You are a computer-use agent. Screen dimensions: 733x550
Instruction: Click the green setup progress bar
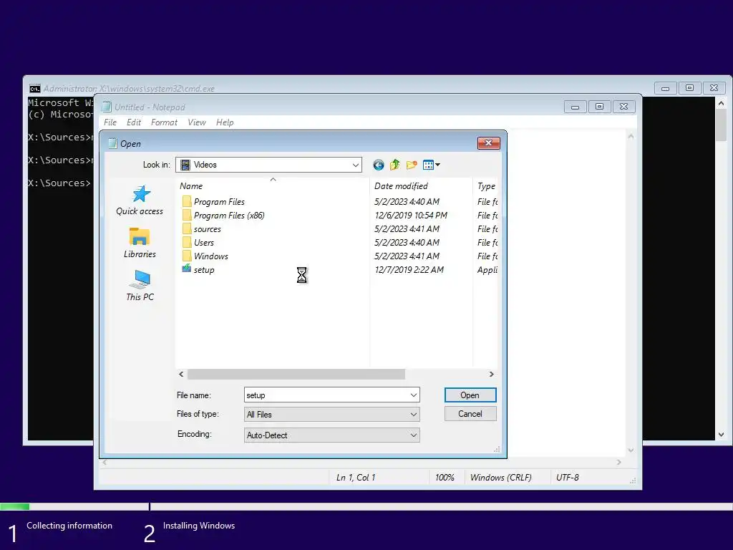click(14, 506)
